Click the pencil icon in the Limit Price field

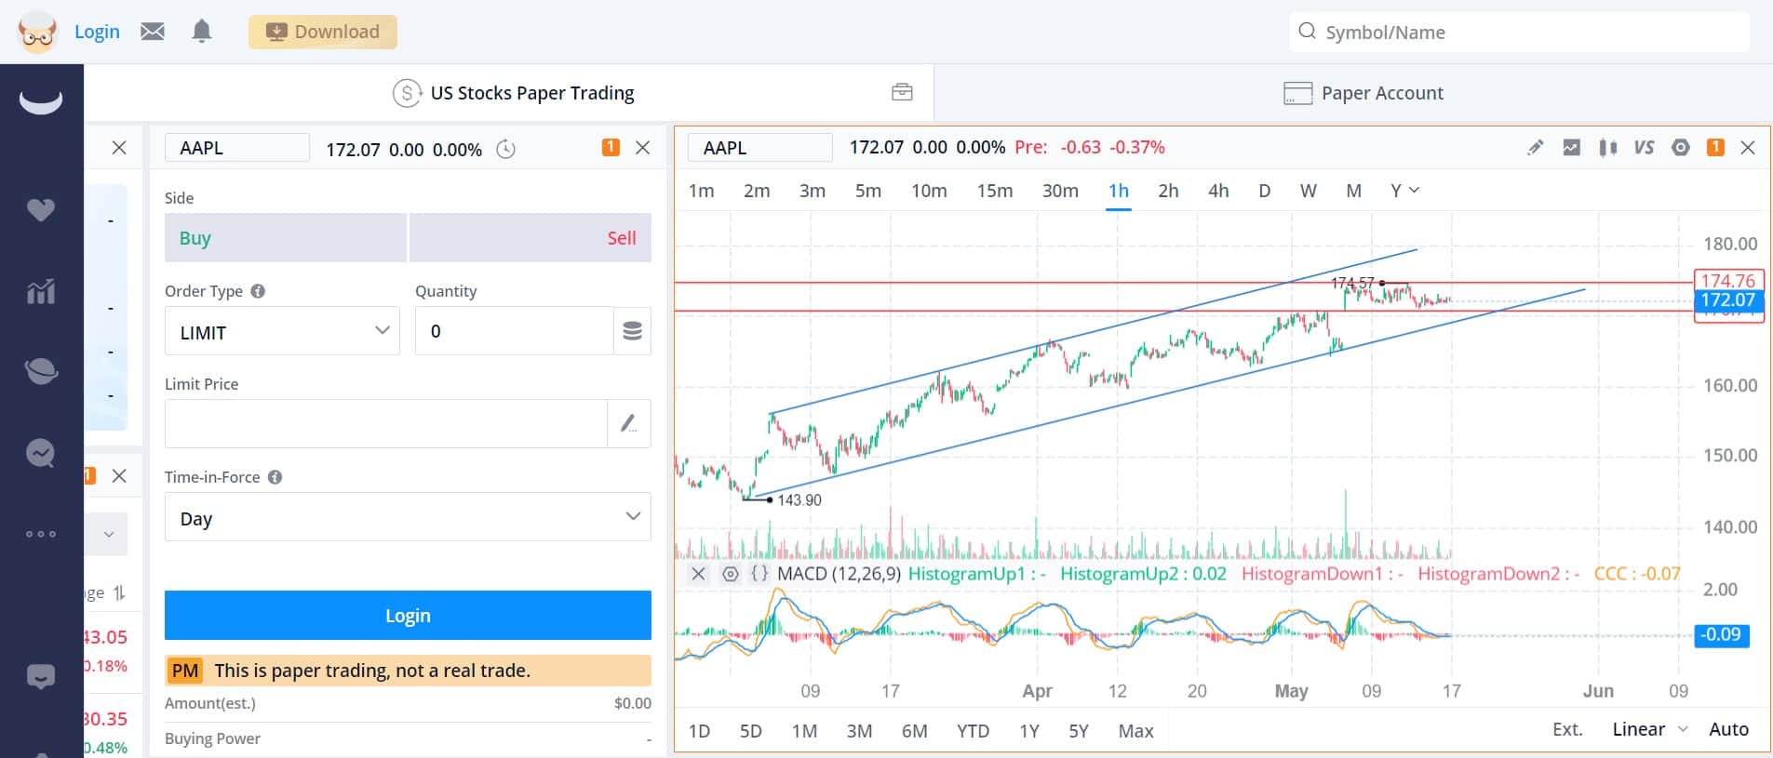click(629, 424)
